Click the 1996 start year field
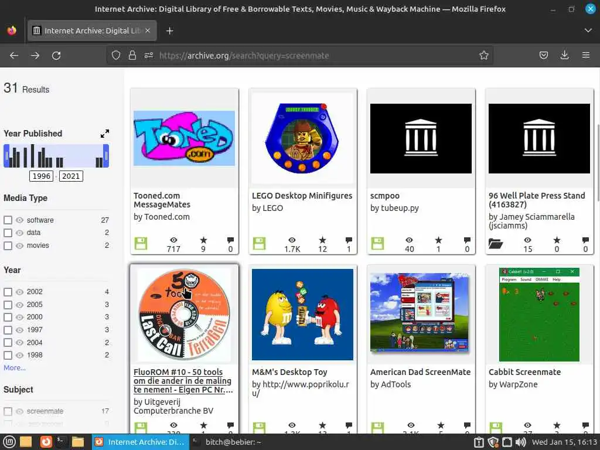Screen dimensions: 600x450 [42, 176]
